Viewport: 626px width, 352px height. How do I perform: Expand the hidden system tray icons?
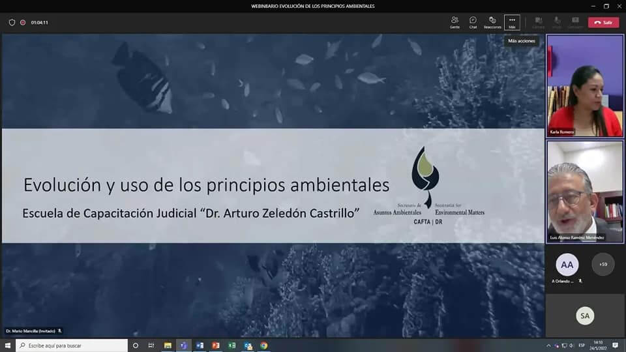tap(548, 345)
